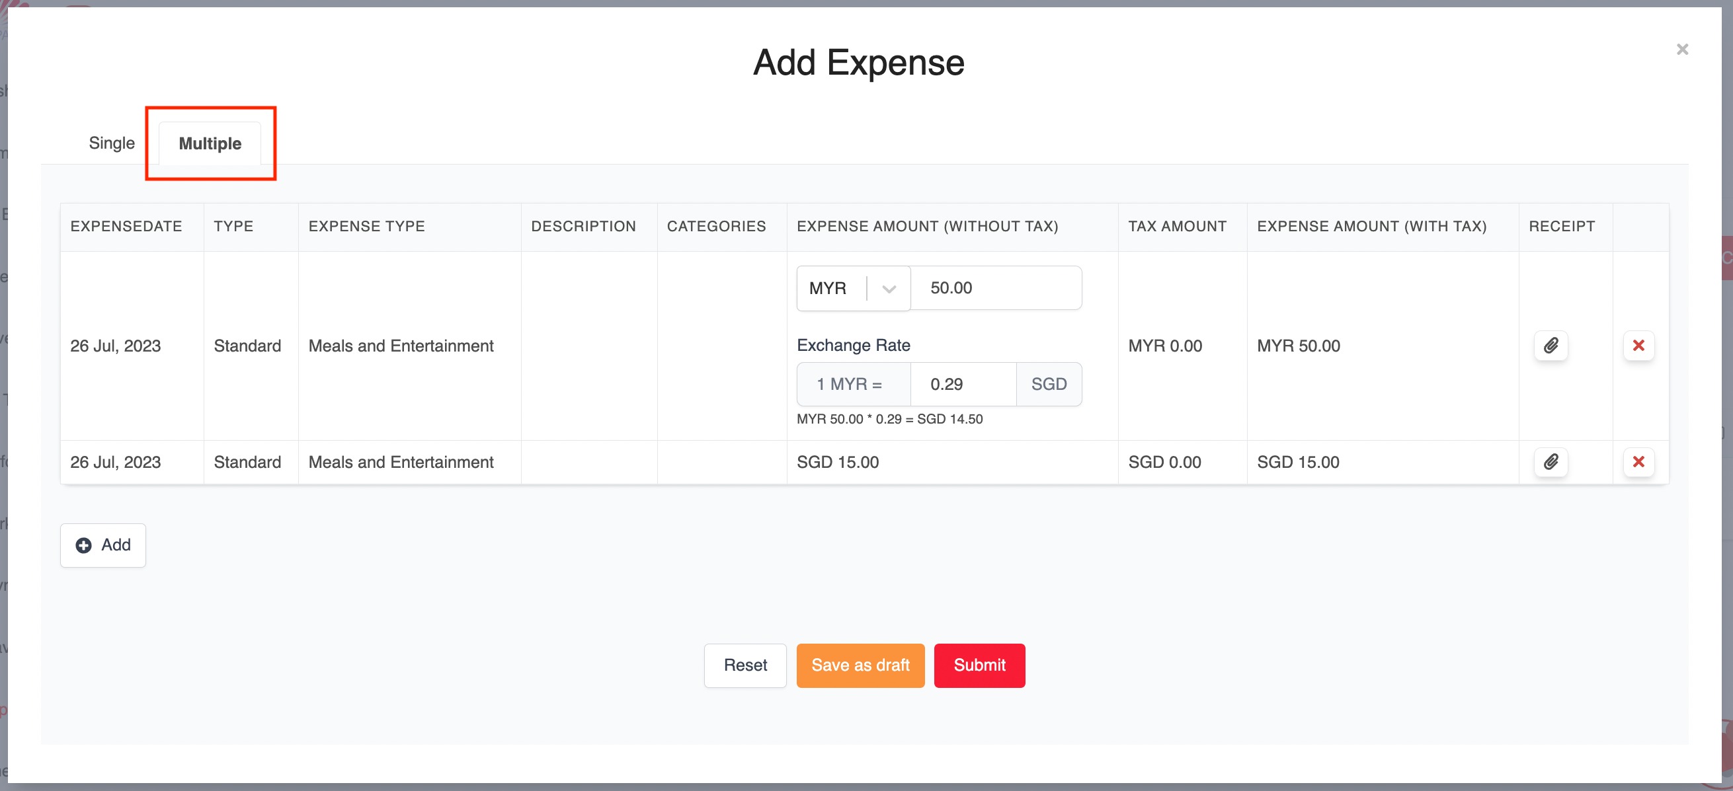Click the 26 Jul, 2023 date in first row

pos(116,346)
